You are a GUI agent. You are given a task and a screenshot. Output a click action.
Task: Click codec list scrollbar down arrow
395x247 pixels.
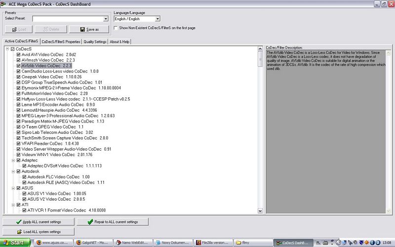pos(260,211)
